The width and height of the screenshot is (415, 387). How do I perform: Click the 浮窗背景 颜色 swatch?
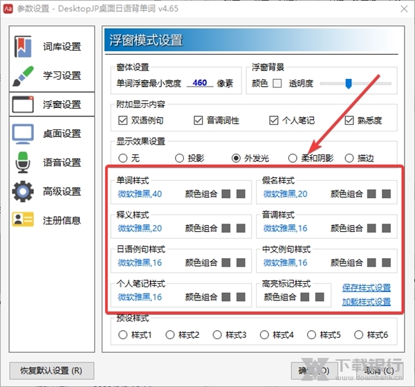pyautogui.click(x=277, y=83)
